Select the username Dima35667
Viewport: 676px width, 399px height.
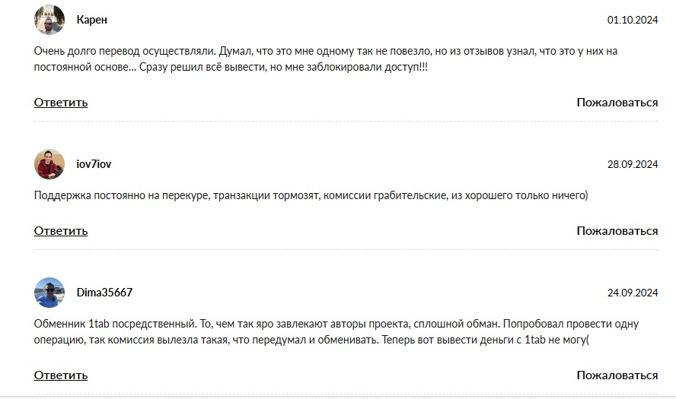click(x=104, y=293)
